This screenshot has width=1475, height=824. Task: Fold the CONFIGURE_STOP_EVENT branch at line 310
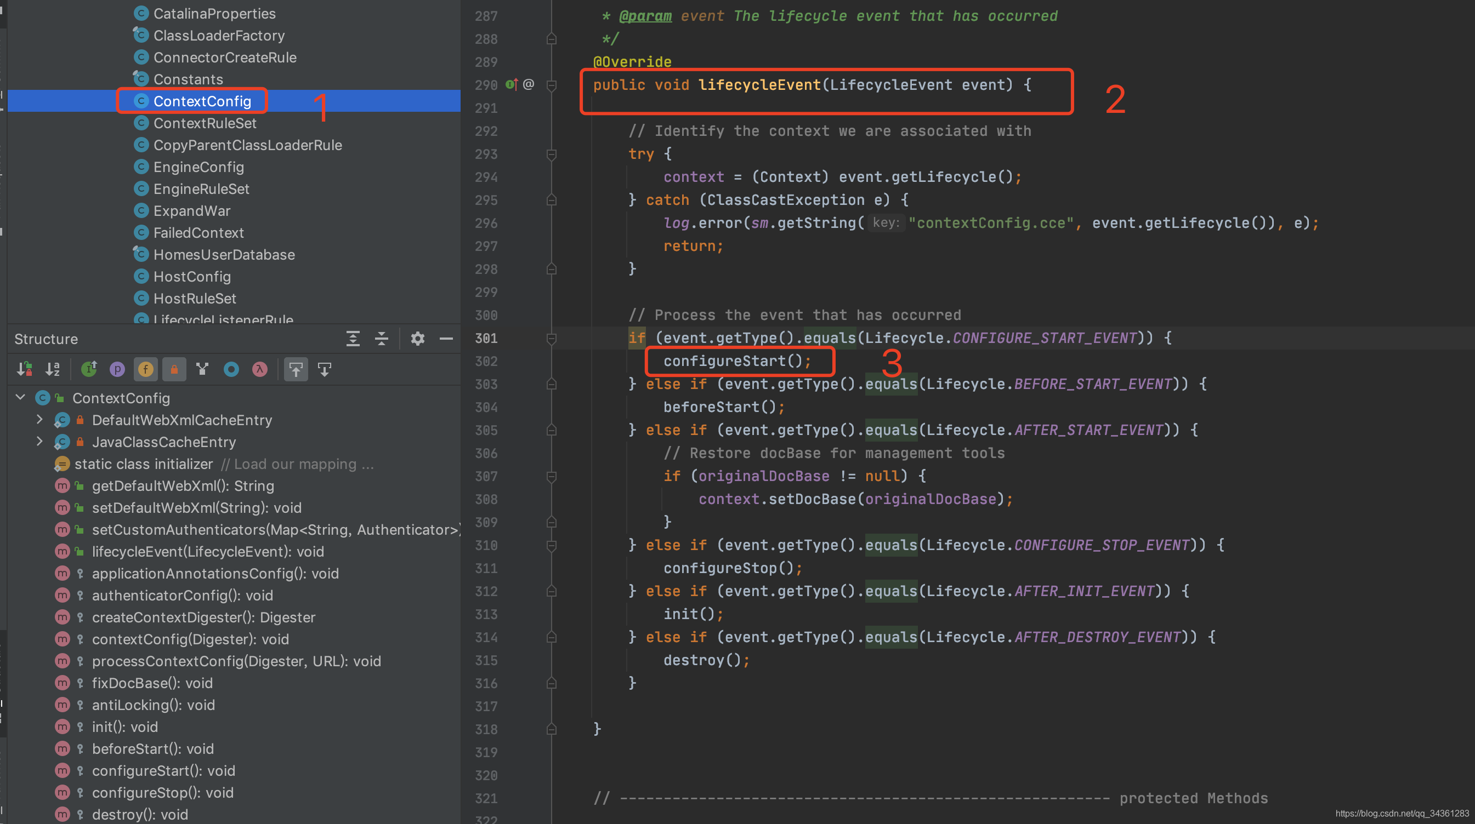(552, 546)
